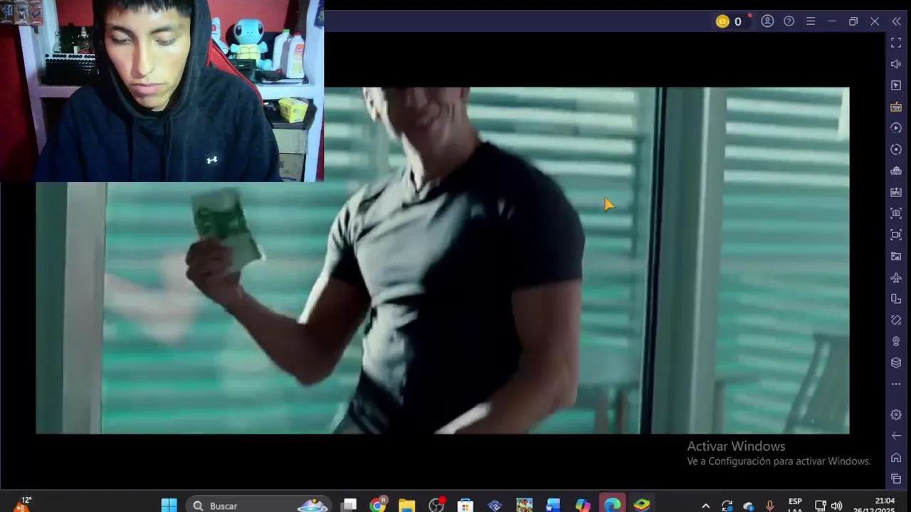The image size is (911, 512).
Task: Collapse the BlueStacks side toolbar
Action: pos(896,21)
